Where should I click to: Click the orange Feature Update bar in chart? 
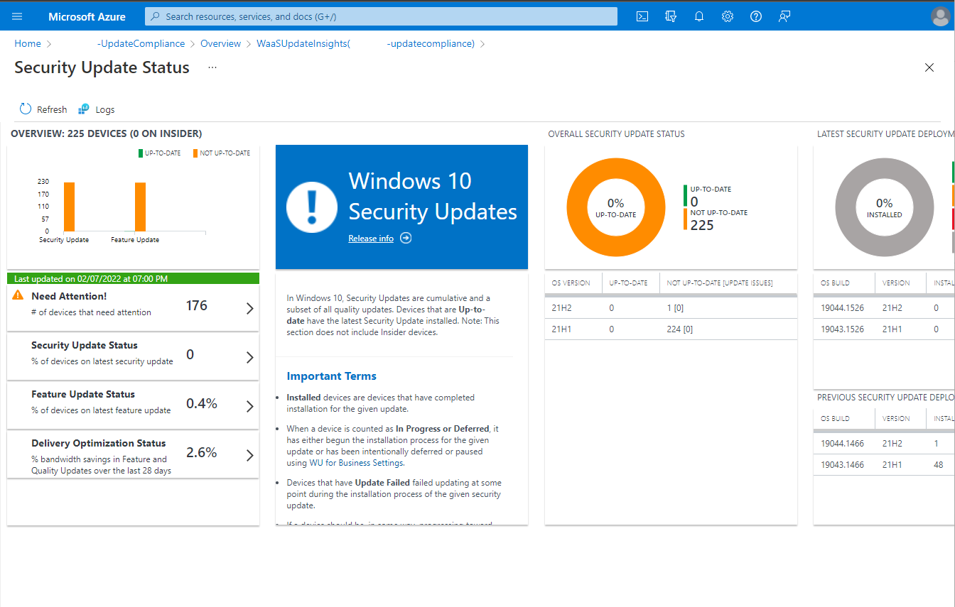140,207
